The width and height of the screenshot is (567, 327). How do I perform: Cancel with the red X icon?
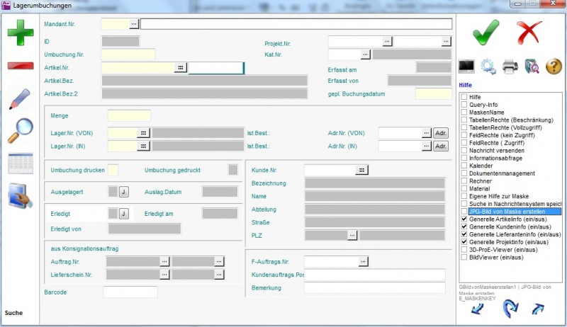pyautogui.click(x=529, y=32)
